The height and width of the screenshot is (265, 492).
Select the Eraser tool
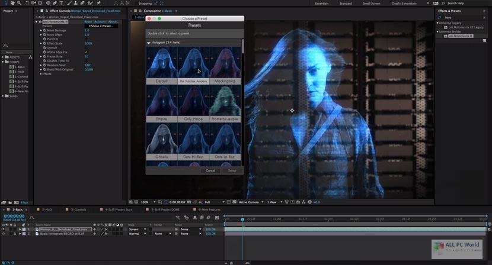(x=82, y=3)
